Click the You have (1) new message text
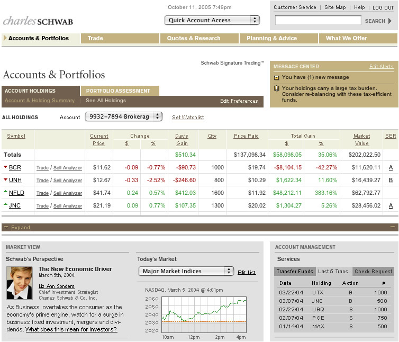The image size is (399, 342). pos(315,77)
